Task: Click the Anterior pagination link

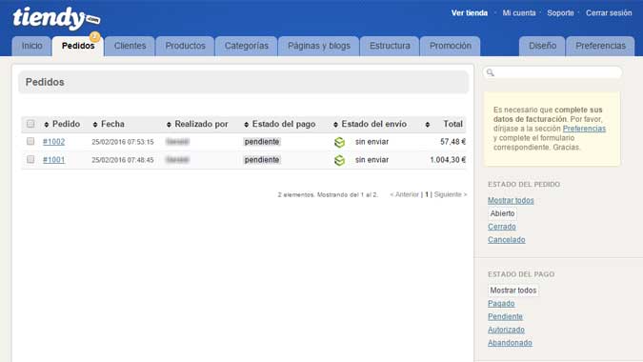Action: coord(404,194)
